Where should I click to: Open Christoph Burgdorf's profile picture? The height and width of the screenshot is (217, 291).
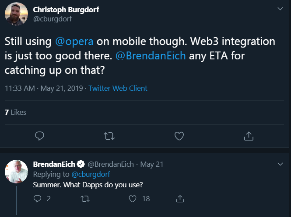point(16,14)
